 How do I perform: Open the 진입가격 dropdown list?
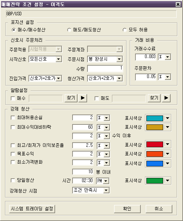pyautogui.click(x=59, y=78)
